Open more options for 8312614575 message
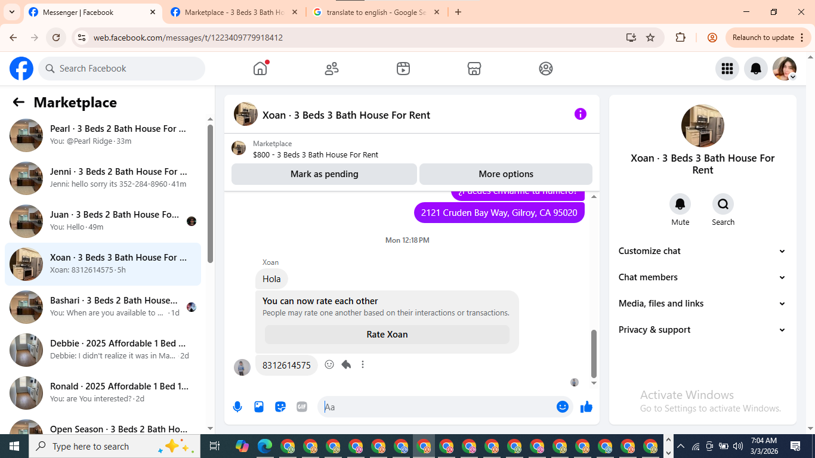 363,364
